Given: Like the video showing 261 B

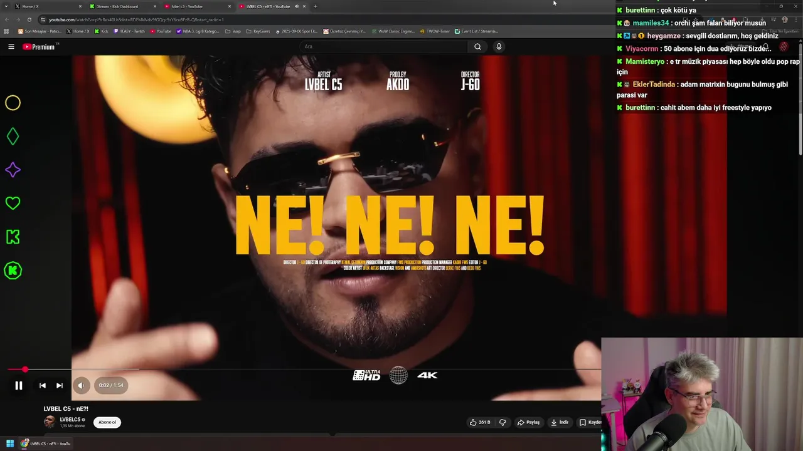Looking at the screenshot, I should pos(480,422).
